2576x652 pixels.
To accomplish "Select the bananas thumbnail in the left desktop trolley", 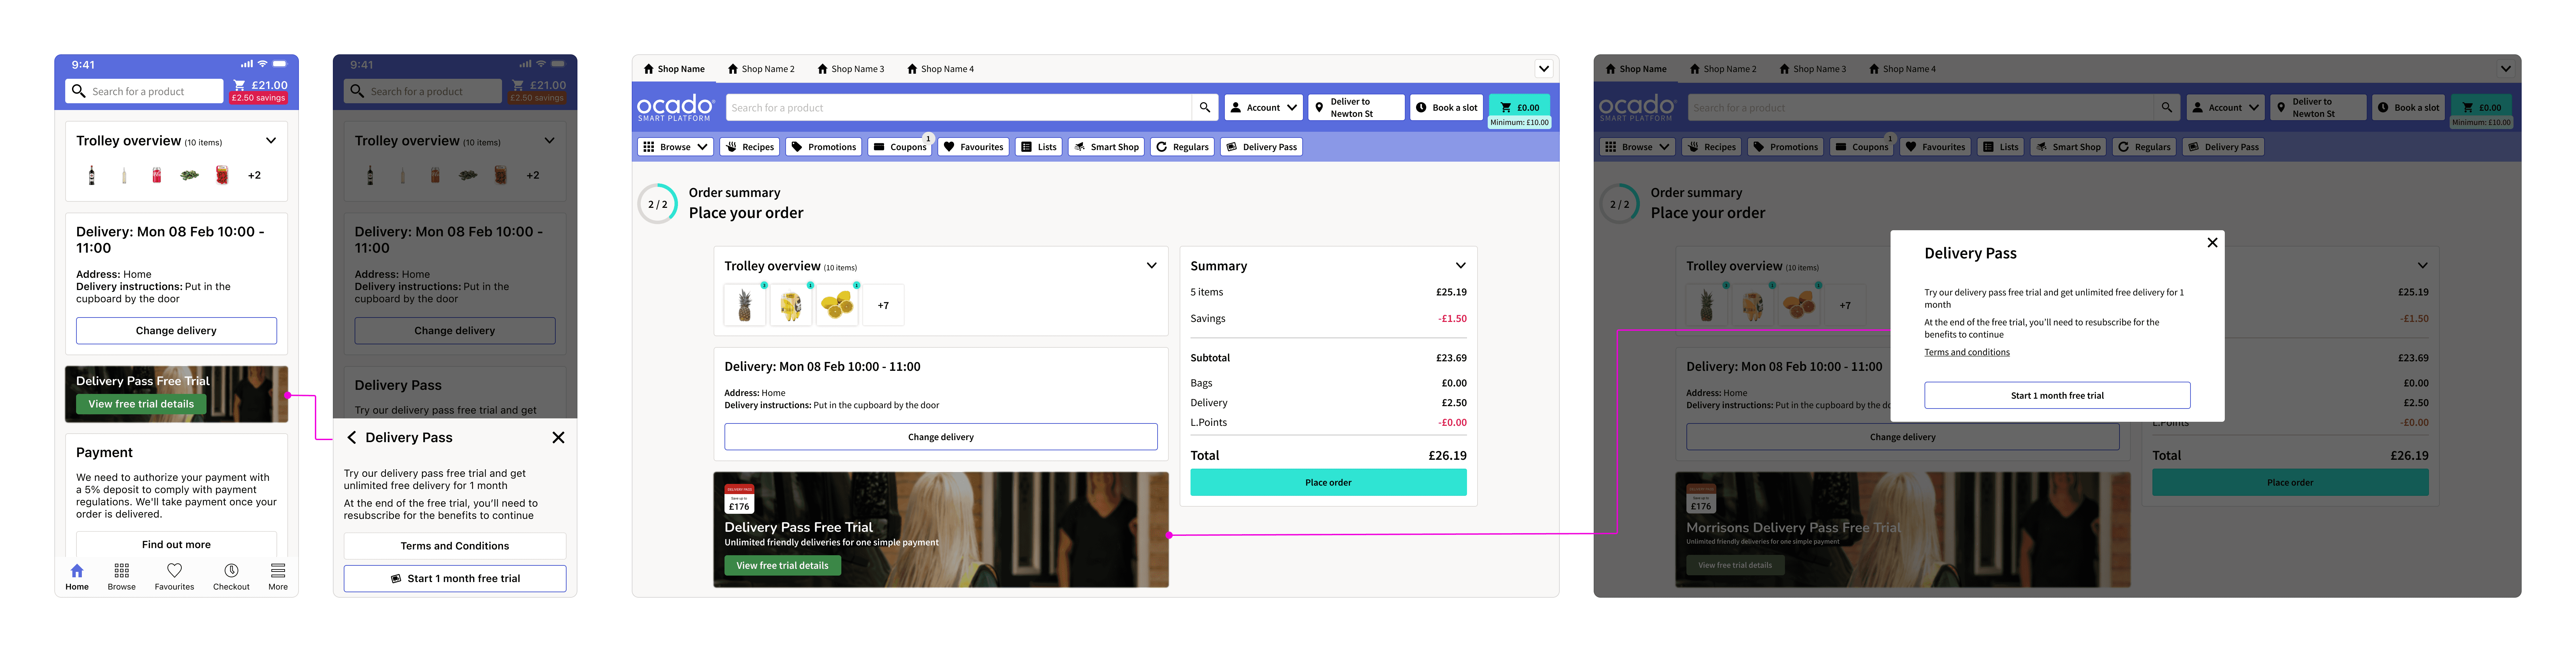I will pyautogui.click(x=791, y=305).
